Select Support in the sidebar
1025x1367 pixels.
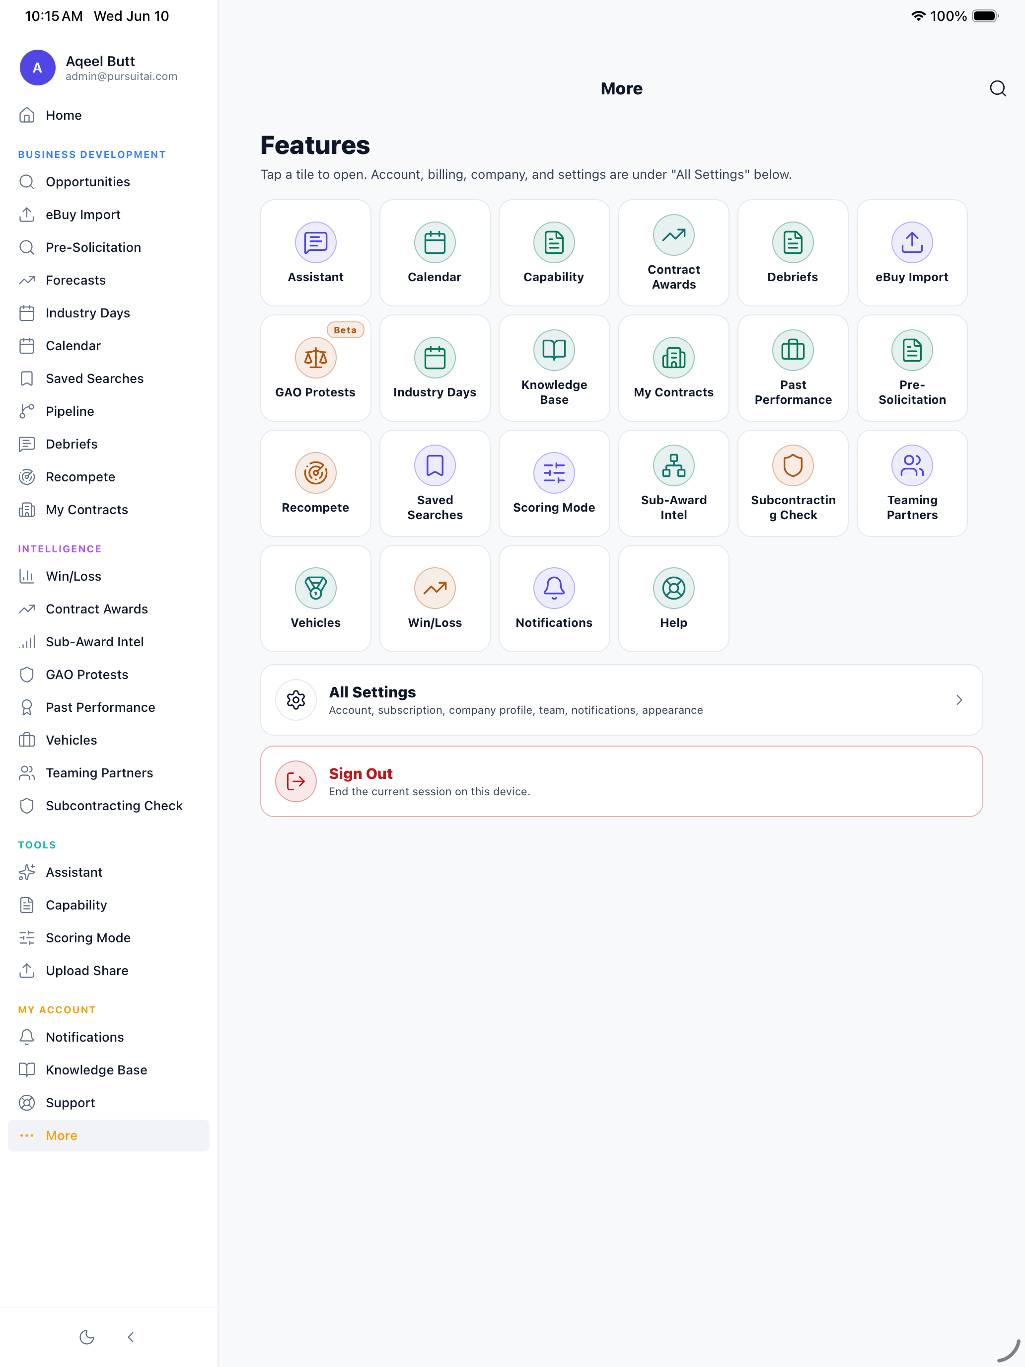108,1103
